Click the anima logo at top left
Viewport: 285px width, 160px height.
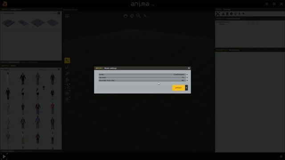(5, 4)
